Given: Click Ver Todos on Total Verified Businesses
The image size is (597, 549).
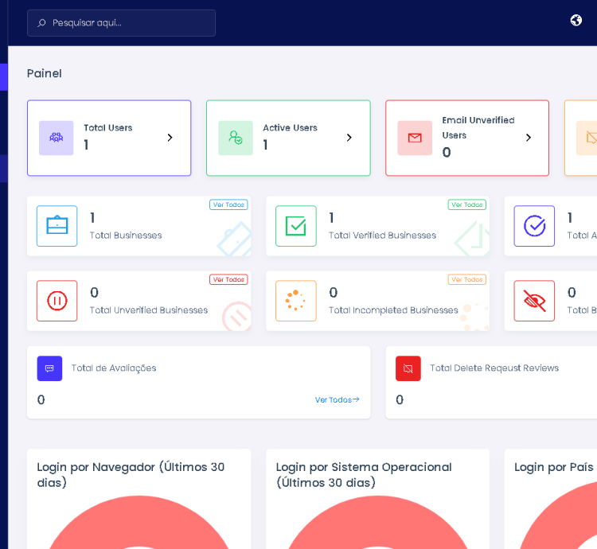Looking at the screenshot, I should pos(466,204).
